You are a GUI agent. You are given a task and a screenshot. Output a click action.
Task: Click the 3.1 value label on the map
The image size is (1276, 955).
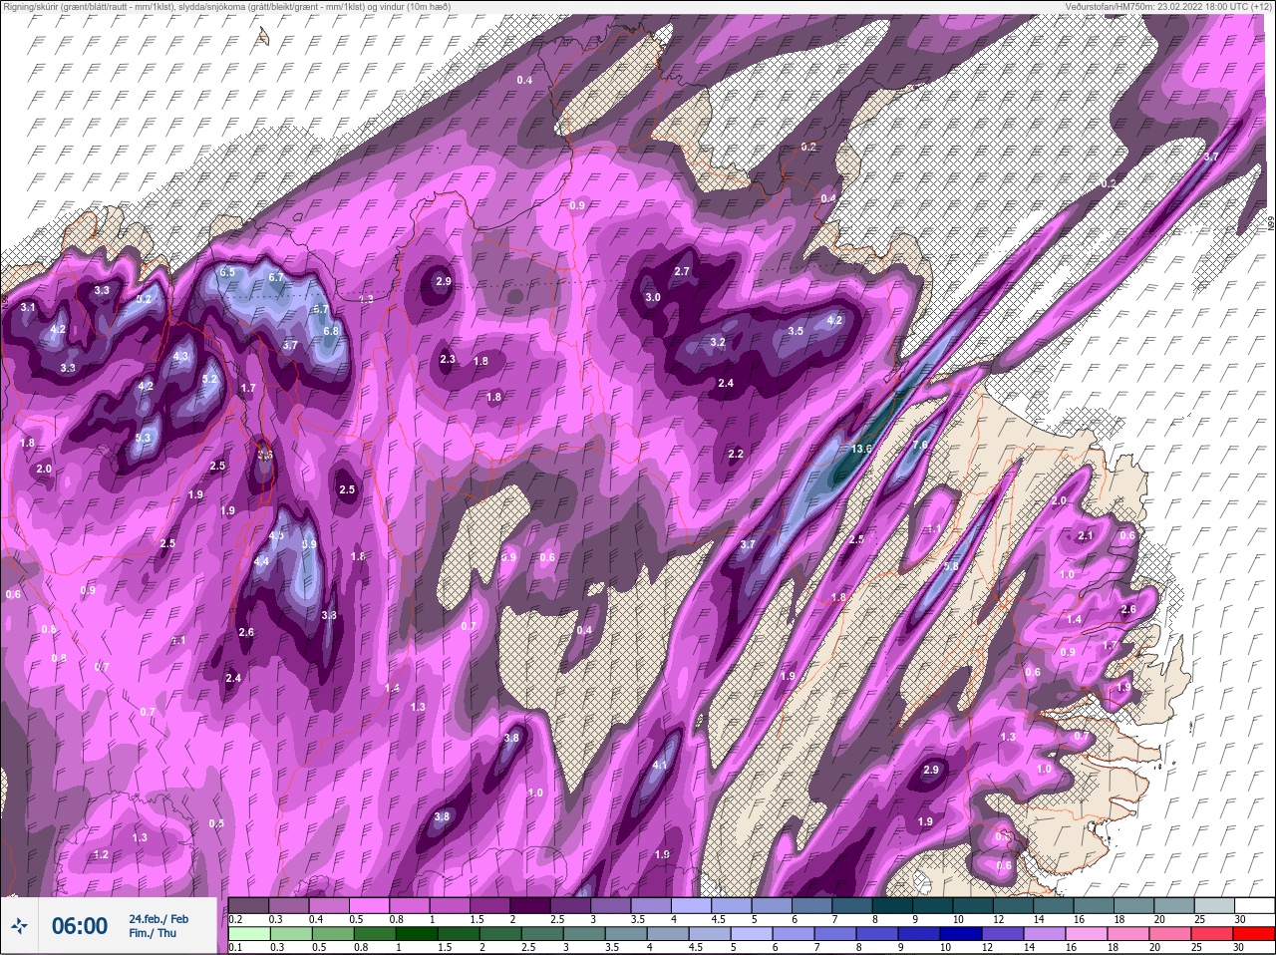click(x=28, y=307)
